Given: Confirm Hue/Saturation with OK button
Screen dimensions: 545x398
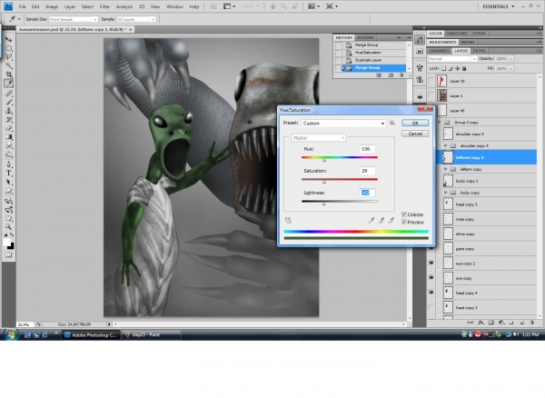Looking at the screenshot, I should point(415,123).
